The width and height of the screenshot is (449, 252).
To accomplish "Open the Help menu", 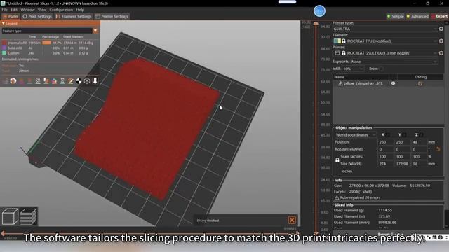I will pos(80,10).
